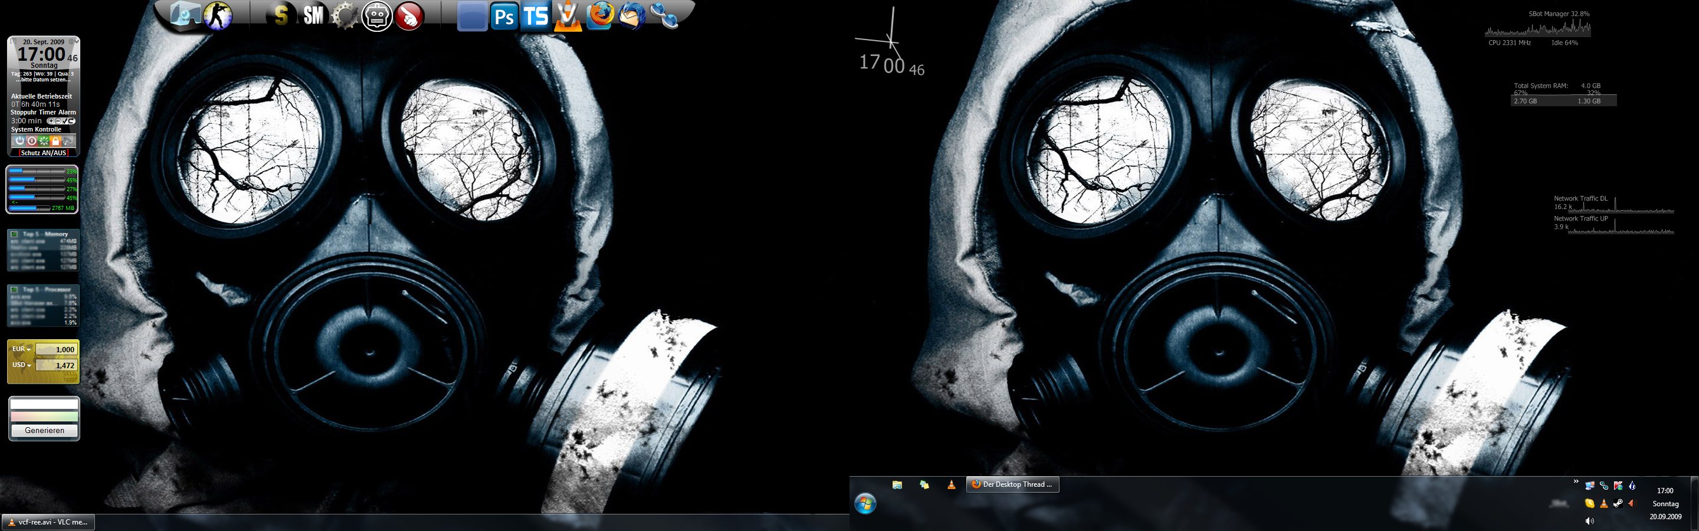The width and height of the screenshot is (1699, 531).
Task: Open the Windows Start menu orb
Action: coord(865,504)
